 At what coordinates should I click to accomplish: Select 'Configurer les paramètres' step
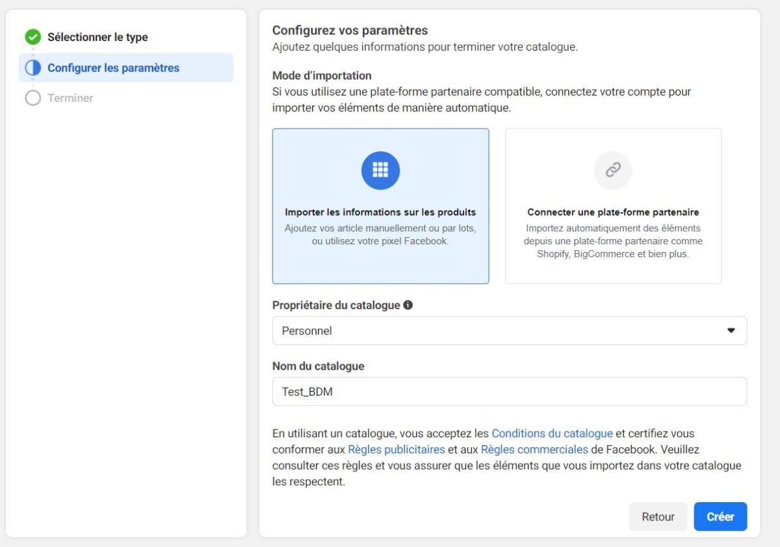(x=113, y=68)
